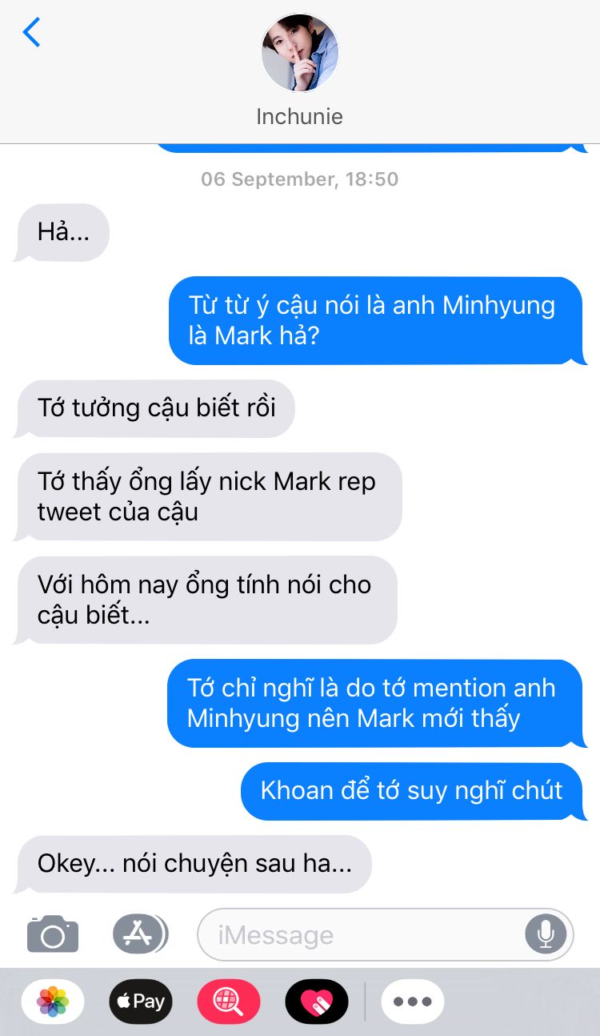Toggle the App Store apps drawer icon
600x1036 pixels.
pos(140,933)
